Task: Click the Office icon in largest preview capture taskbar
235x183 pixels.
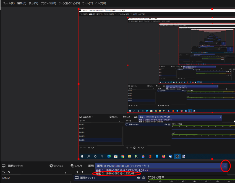Action: click(x=150, y=156)
